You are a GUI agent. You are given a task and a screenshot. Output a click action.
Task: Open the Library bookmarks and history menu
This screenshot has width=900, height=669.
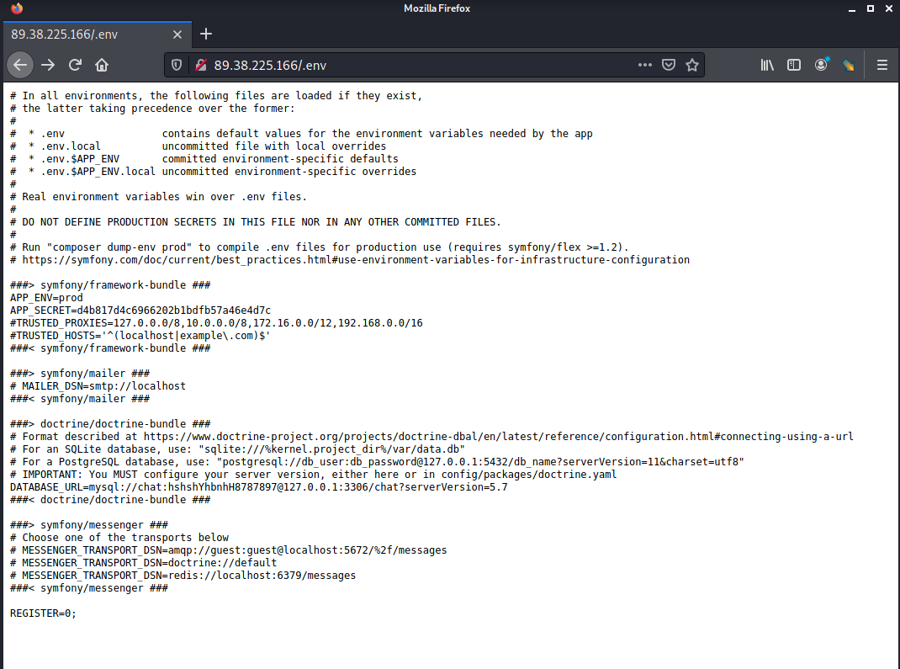(767, 65)
